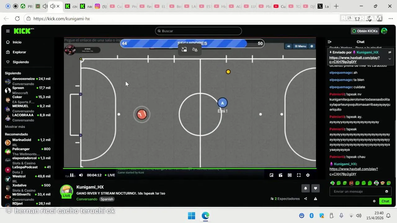Open Obtén KICKs
The image size is (397, 223).
(x=365, y=31)
